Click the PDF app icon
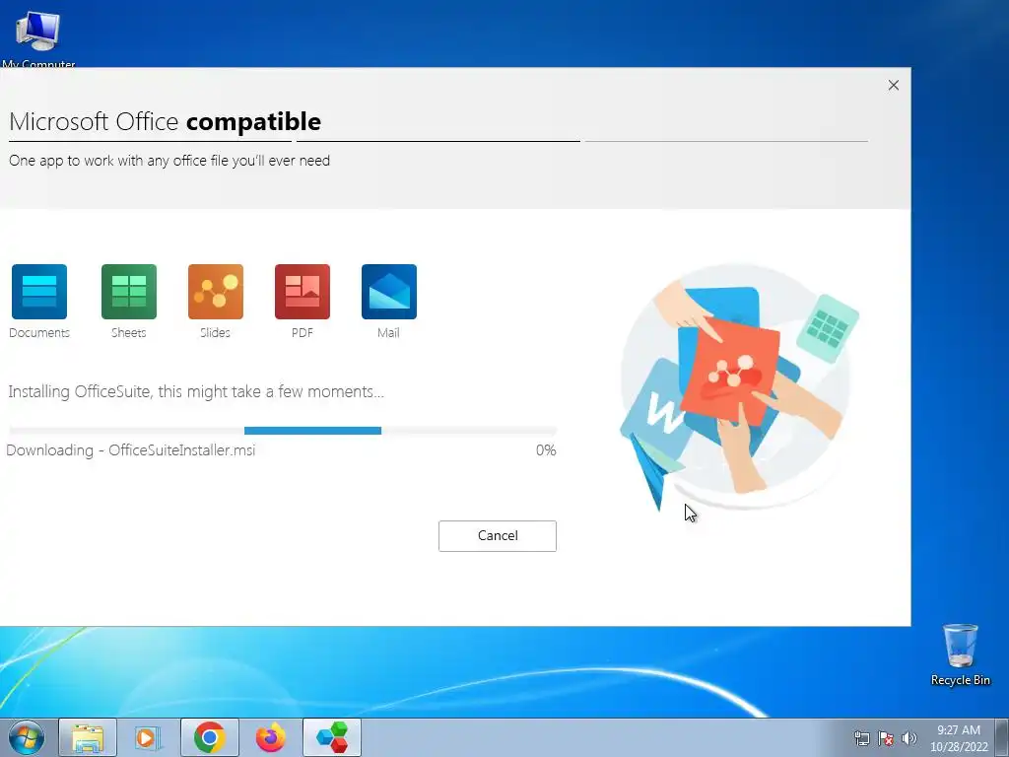The width and height of the screenshot is (1009, 757). pyautogui.click(x=303, y=292)
